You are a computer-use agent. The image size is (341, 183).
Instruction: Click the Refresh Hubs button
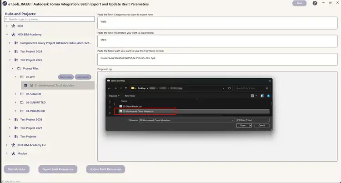17,169
